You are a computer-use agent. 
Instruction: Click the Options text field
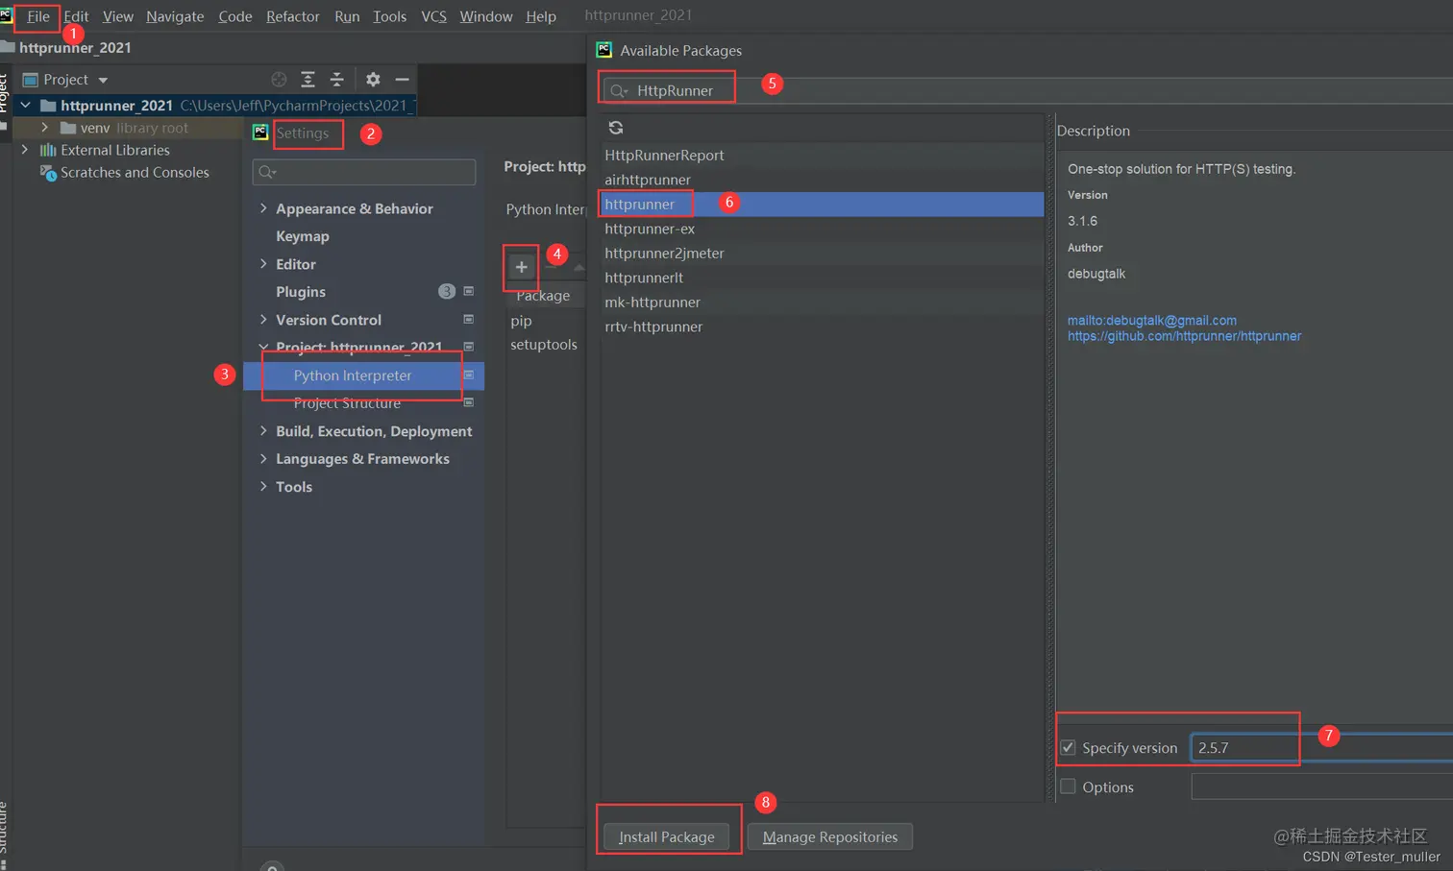point(1322,786)
